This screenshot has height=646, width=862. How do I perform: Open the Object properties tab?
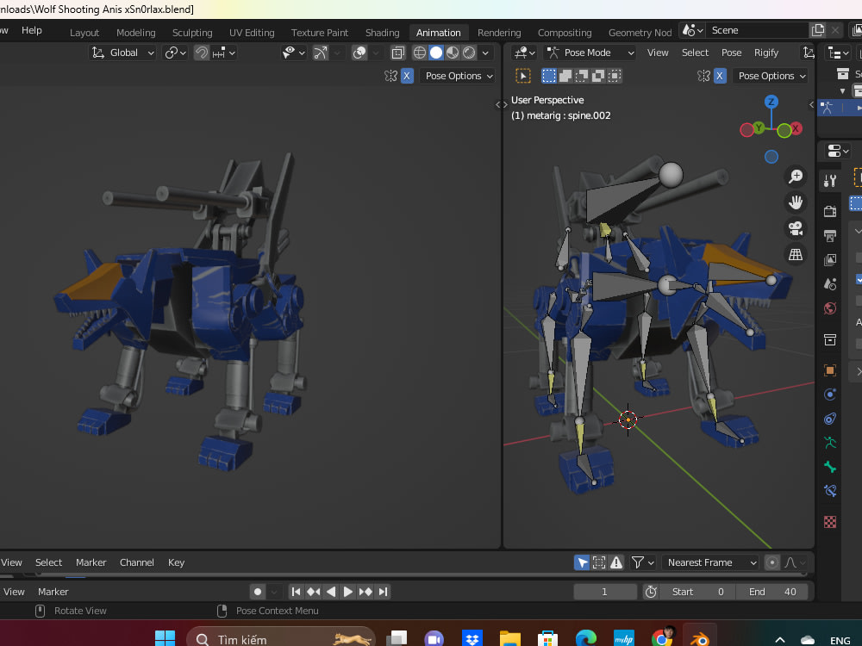click(830, 370)
